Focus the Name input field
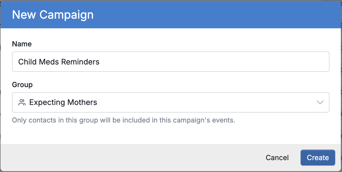This screenshot has width=342, height=172. (171, 62)
